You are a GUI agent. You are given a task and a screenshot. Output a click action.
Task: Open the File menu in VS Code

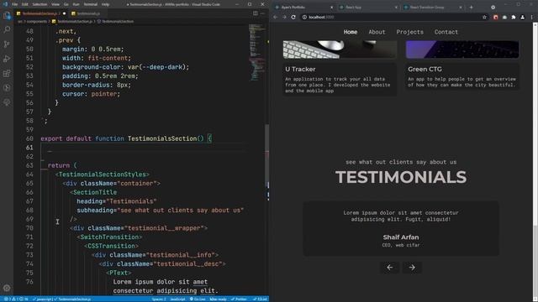pos(14,4)
